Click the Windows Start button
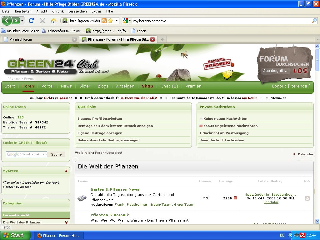 (x=15, y=235)
